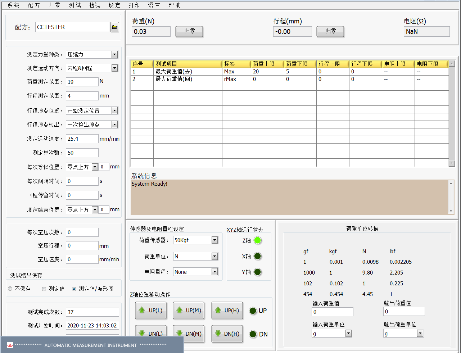Open the 荷重传感器 50Kgf dropdown
The height and width of the screenshot is (353, 461).
(x=214, y=240)
